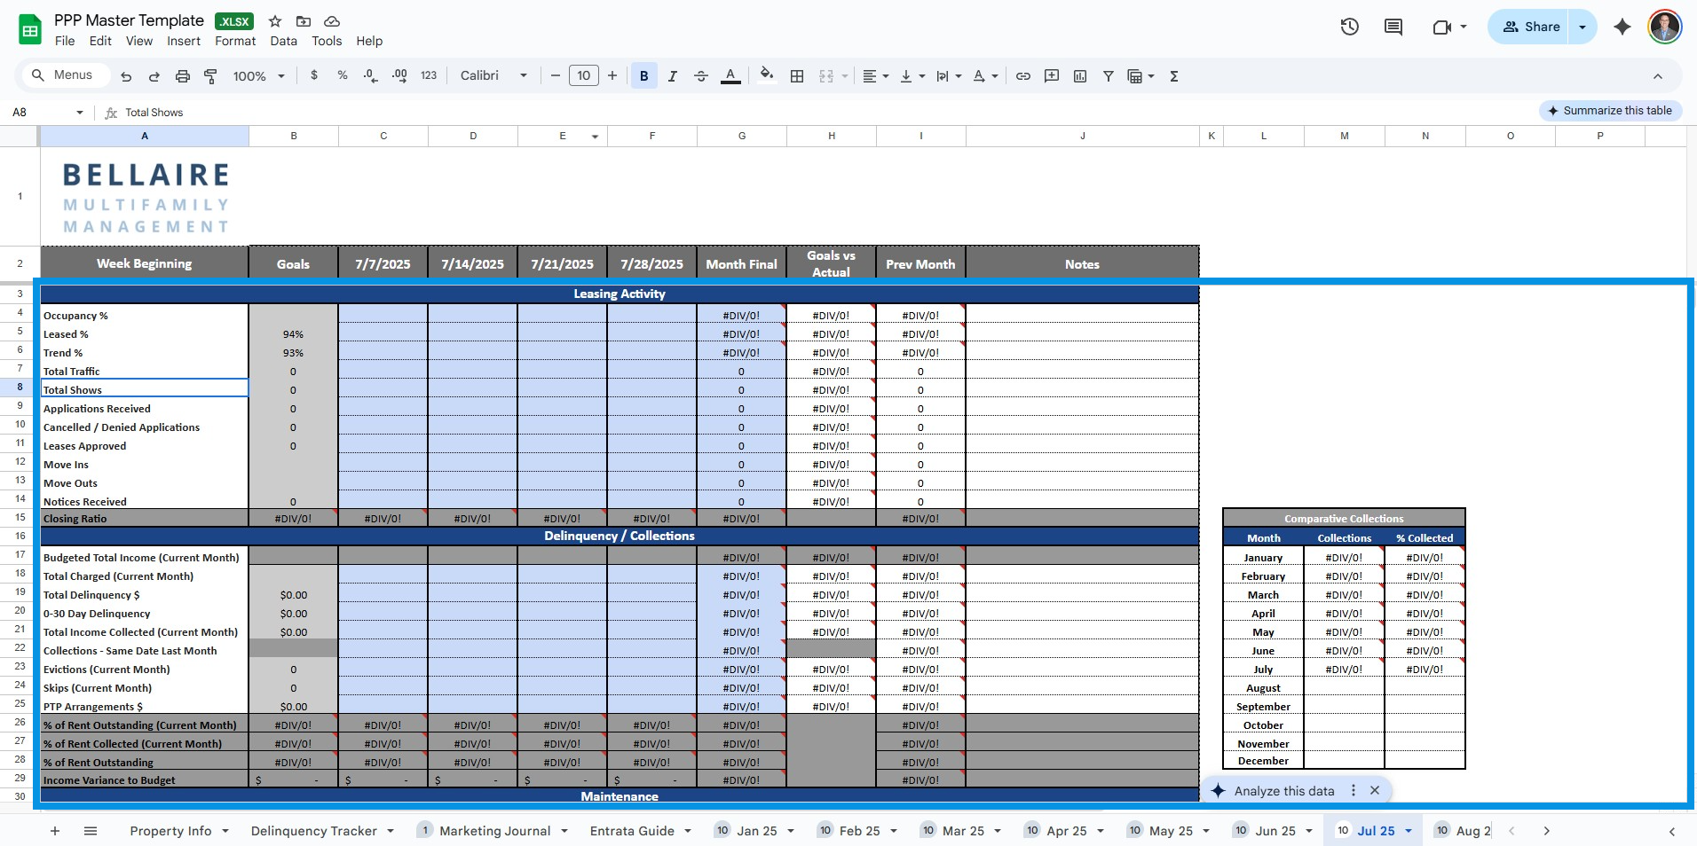Open version history clock icon
The width and height of the screenshot is (1697, 846).
pyautogui.click(x=1349, y=27)
